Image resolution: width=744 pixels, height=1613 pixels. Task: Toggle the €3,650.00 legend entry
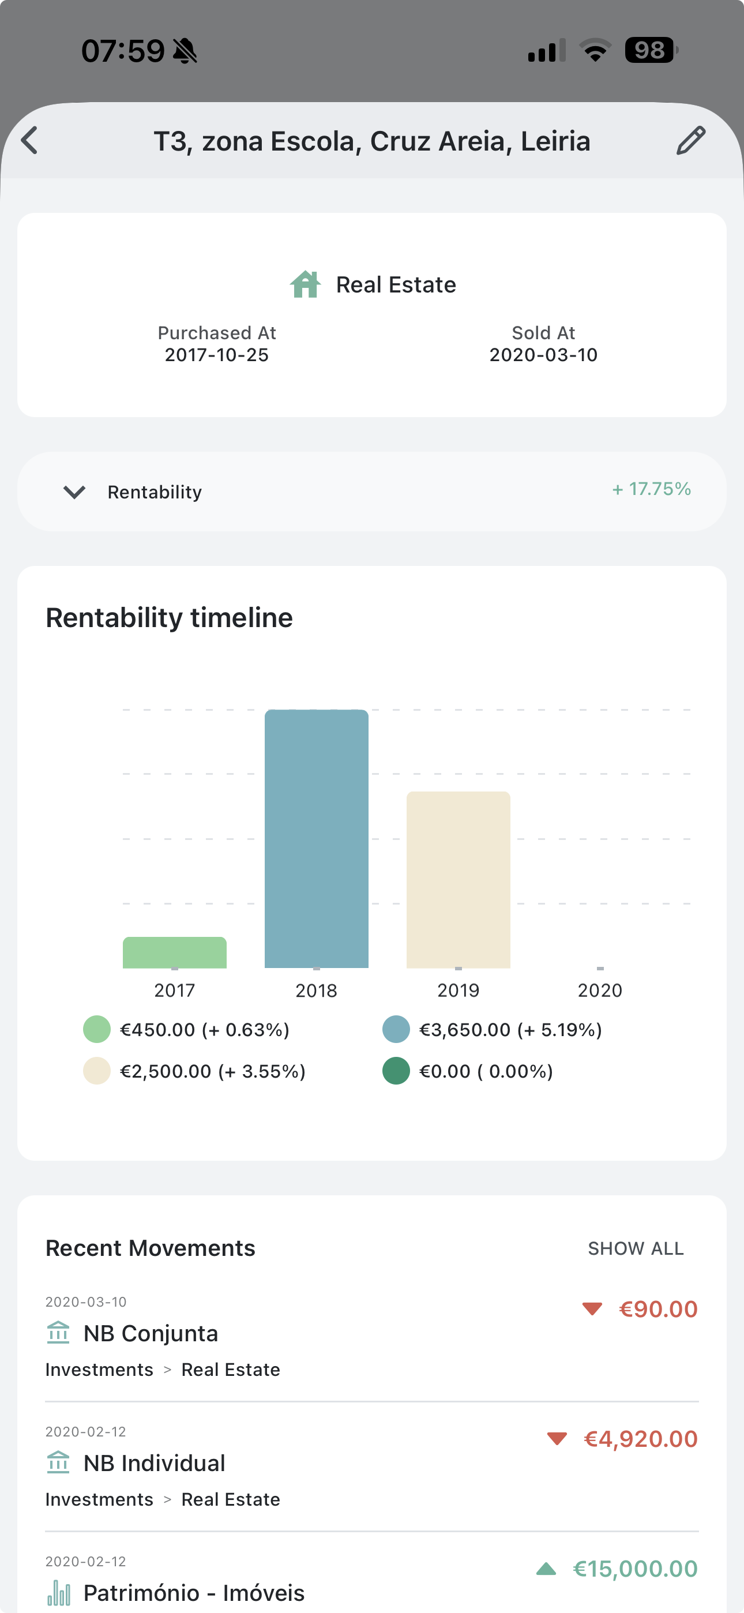coord(491,1030)
